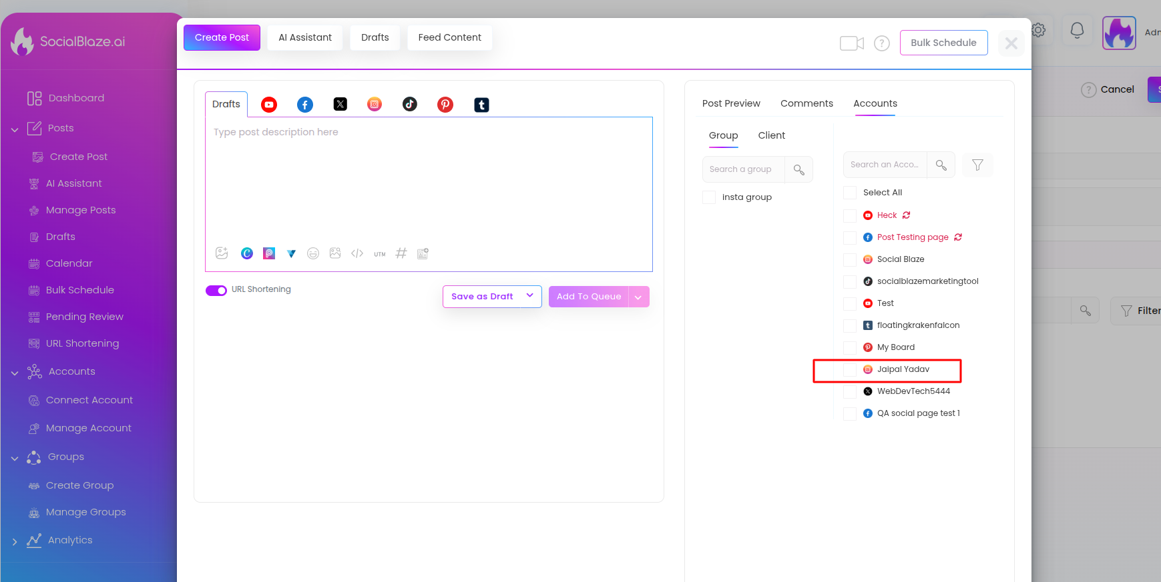The width and height of the screenshot is (1161, 582).
Task: Collapse the Posts sidebar section
Action: click(x=15, y=129)
